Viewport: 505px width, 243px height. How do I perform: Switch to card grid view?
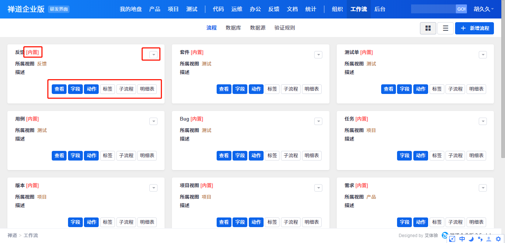428,28
